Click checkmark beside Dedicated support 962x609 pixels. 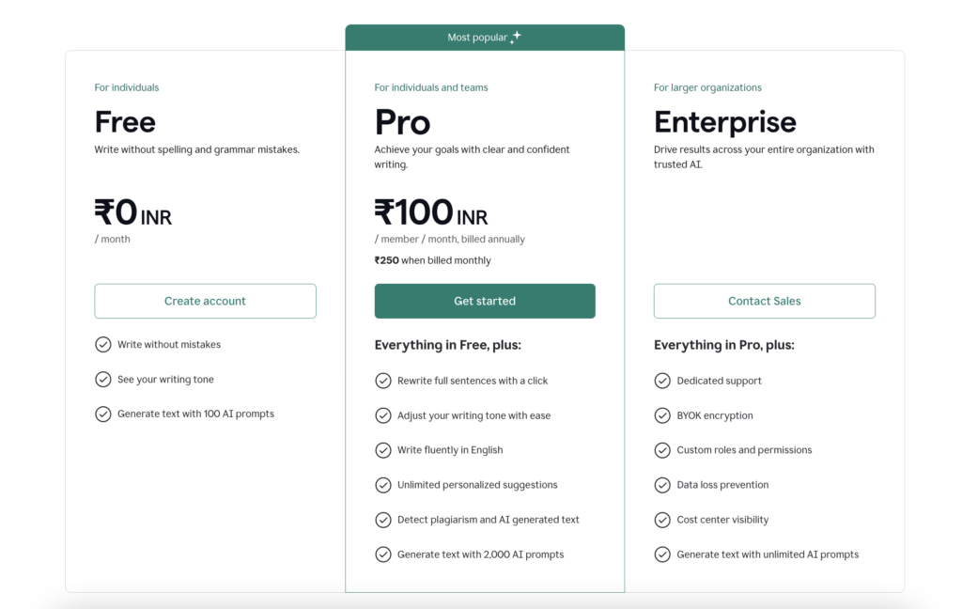(662, 381)
